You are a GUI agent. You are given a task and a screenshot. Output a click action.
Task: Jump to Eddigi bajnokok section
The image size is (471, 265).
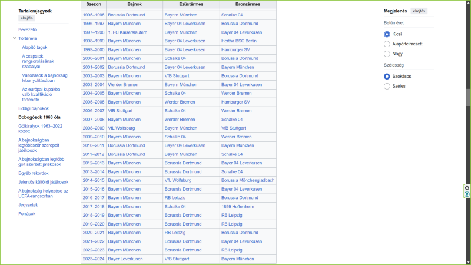coord(34,108)
